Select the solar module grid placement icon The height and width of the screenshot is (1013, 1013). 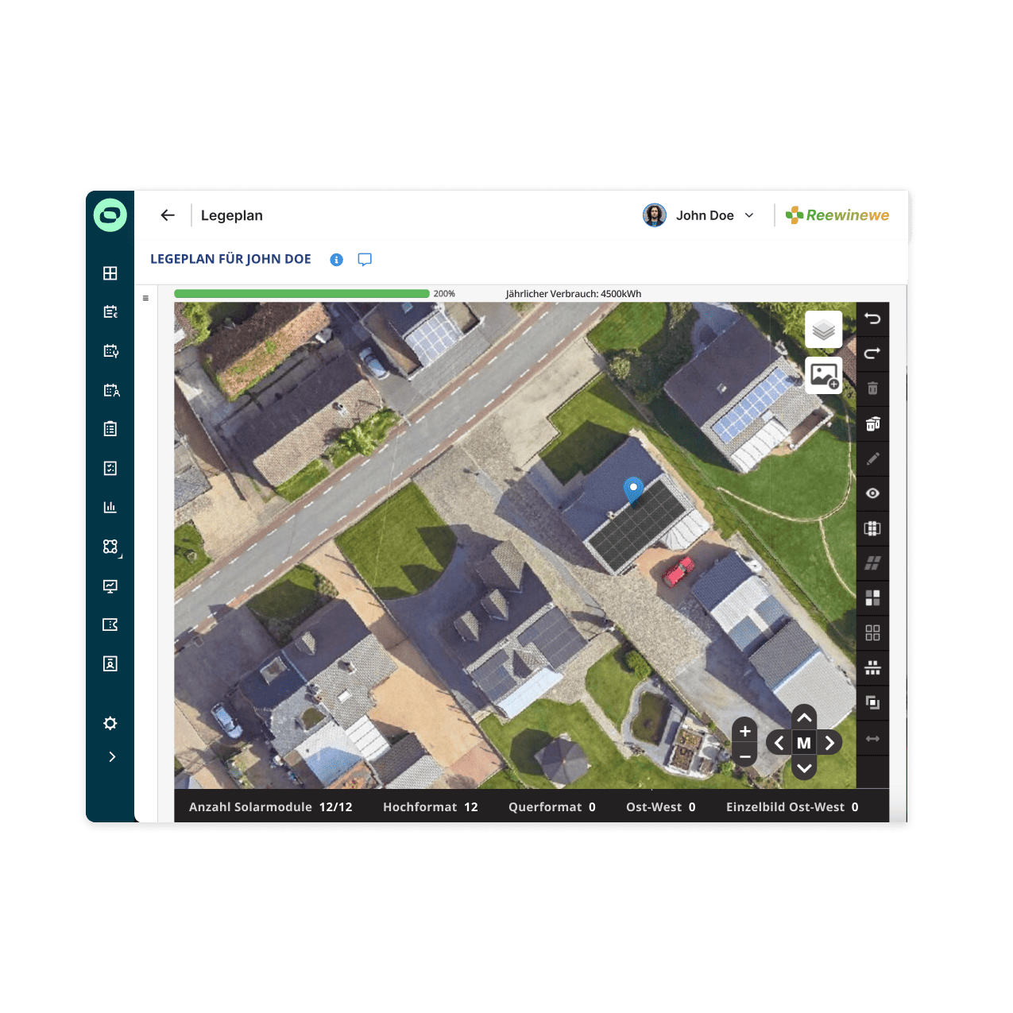point(872,528)
